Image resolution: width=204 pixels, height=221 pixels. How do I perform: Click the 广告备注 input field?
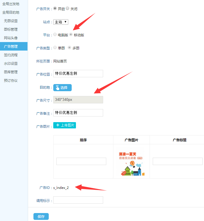pyautogui.click(x=78, y=113)
